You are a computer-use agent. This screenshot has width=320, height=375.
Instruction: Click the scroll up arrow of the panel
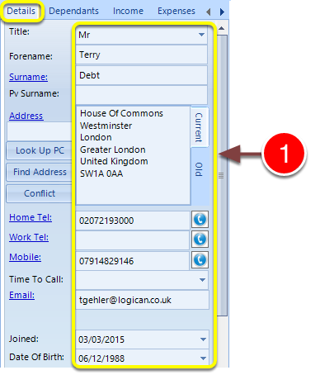click(x=222, y=28)
